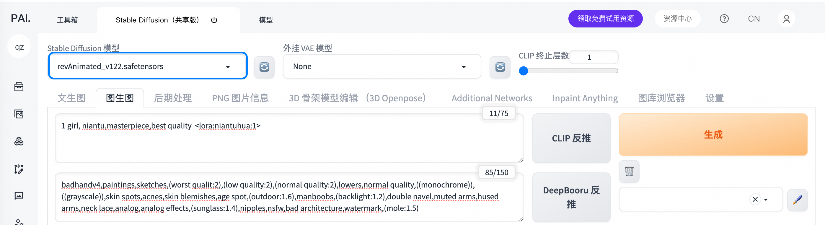825x225 pixels.
Task: Open the toolbox briefcase sidebar icon
Action: [x=19, y=87]
